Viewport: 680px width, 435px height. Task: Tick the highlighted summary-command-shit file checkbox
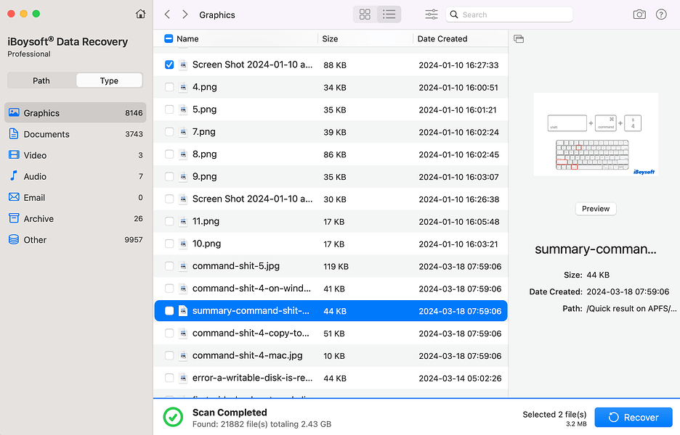(x=169, y=311)
